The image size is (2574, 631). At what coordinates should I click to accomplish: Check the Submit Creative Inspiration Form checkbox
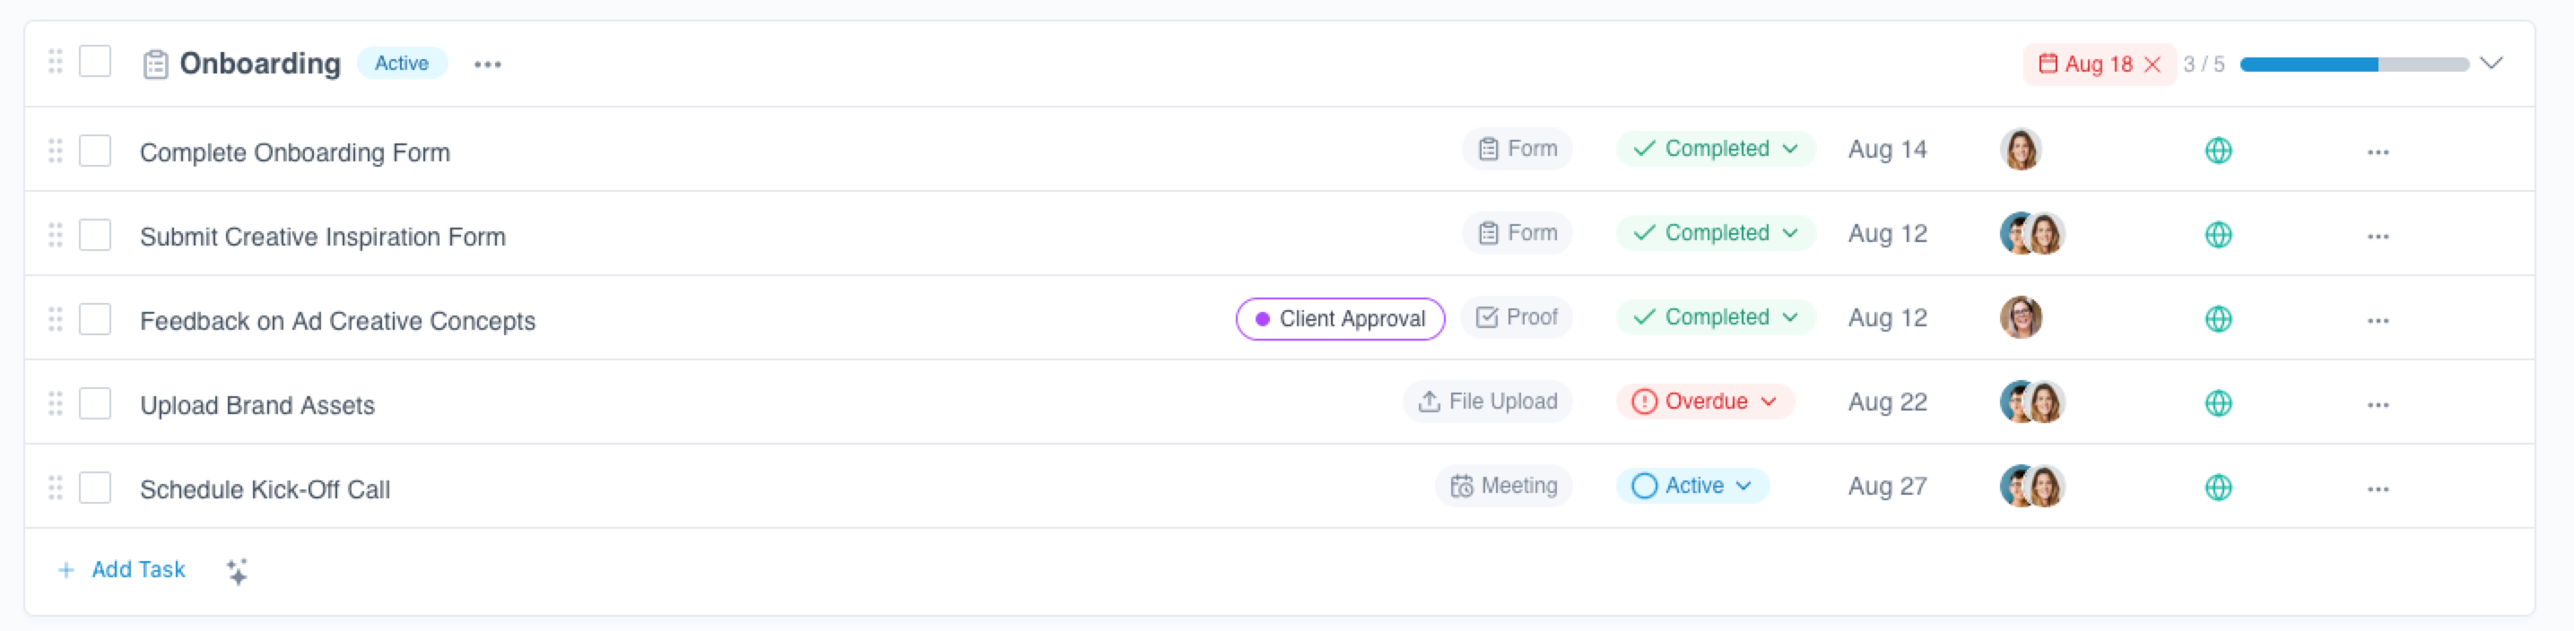coord(95,236)
